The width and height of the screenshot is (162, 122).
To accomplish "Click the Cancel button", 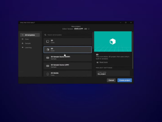I will [111, 80].
